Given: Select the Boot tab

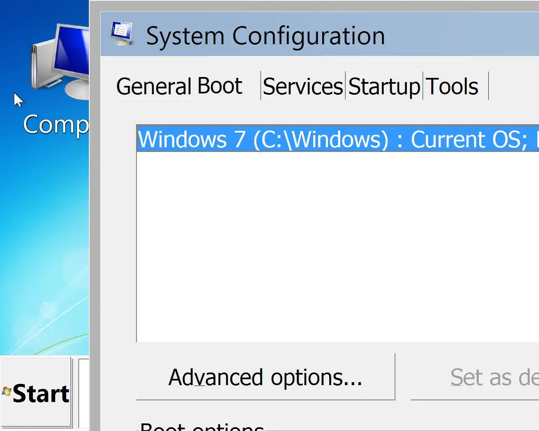Looking at the screenshot, I should tap(227, 85).
